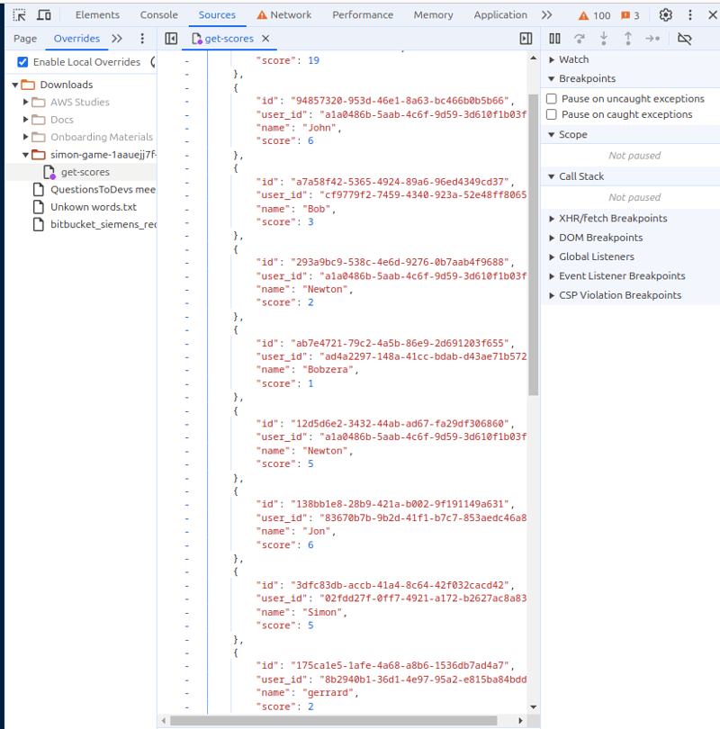Expand the Watch section
This screenshot has width=720, height=729.
[552, 59]
